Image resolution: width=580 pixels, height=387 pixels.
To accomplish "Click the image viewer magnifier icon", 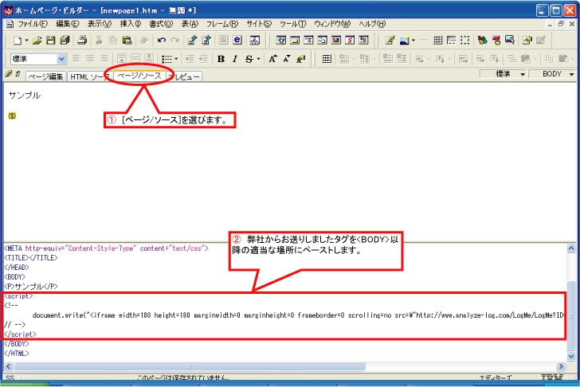I will 510,40.
